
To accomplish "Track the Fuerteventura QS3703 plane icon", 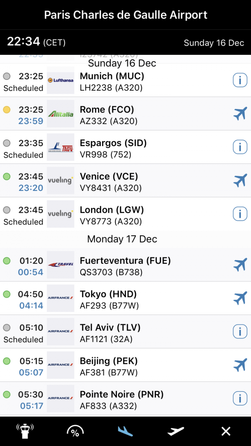I will coord(240,265).
